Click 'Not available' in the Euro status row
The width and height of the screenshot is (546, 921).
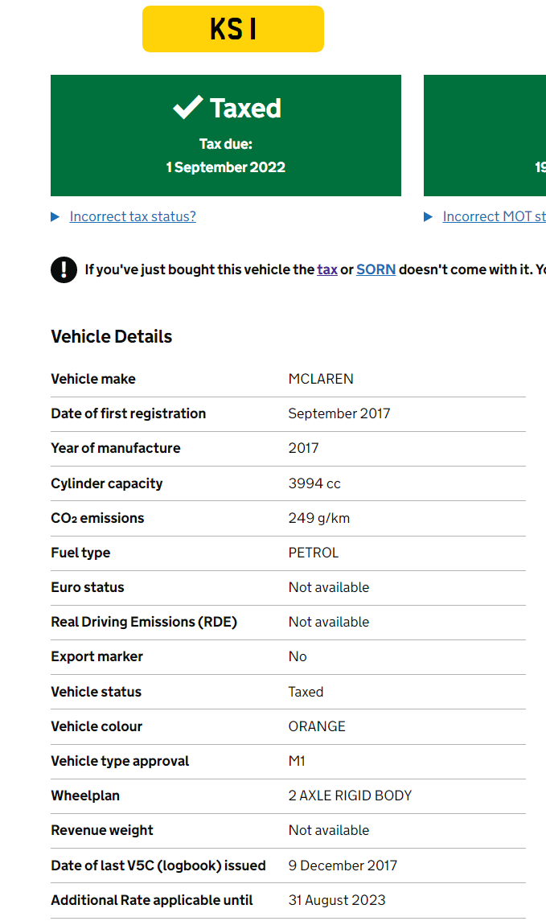[x=329, y=587]
